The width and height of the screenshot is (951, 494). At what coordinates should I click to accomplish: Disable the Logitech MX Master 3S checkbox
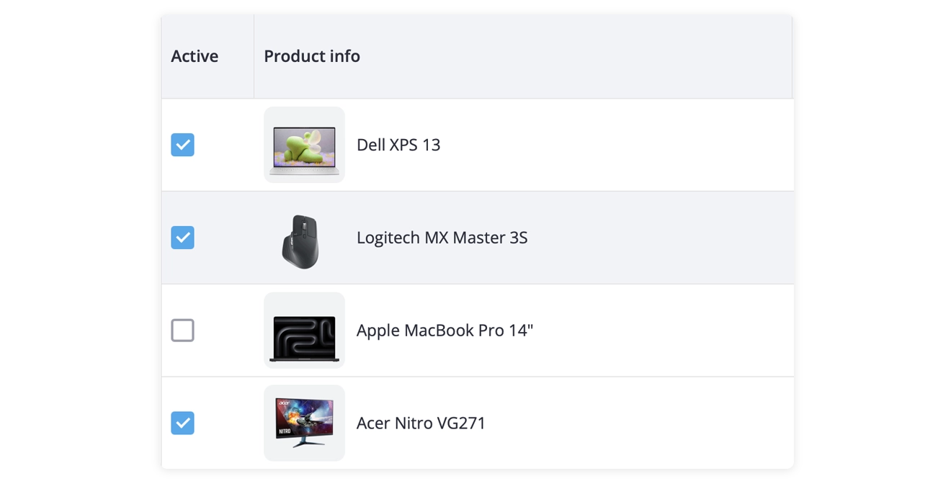click(x=182, y=238)
